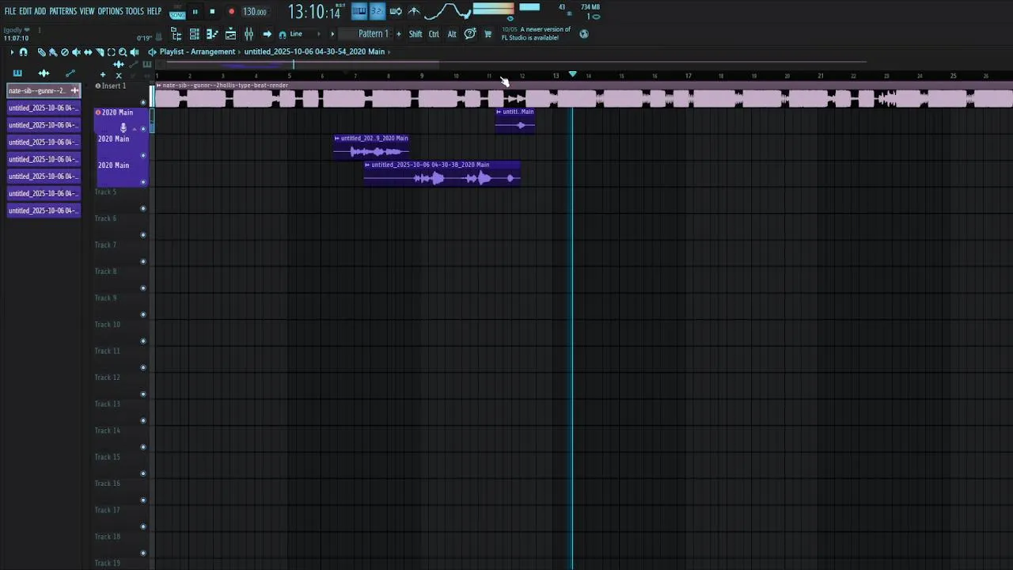Add new pattern with plus button
Screen dimensions: 1013x570
click(x=398, y=34)
